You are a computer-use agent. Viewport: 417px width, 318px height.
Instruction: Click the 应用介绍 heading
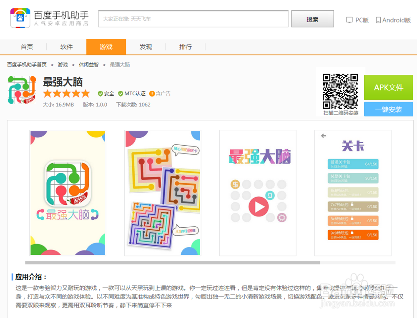pos(31,277)
